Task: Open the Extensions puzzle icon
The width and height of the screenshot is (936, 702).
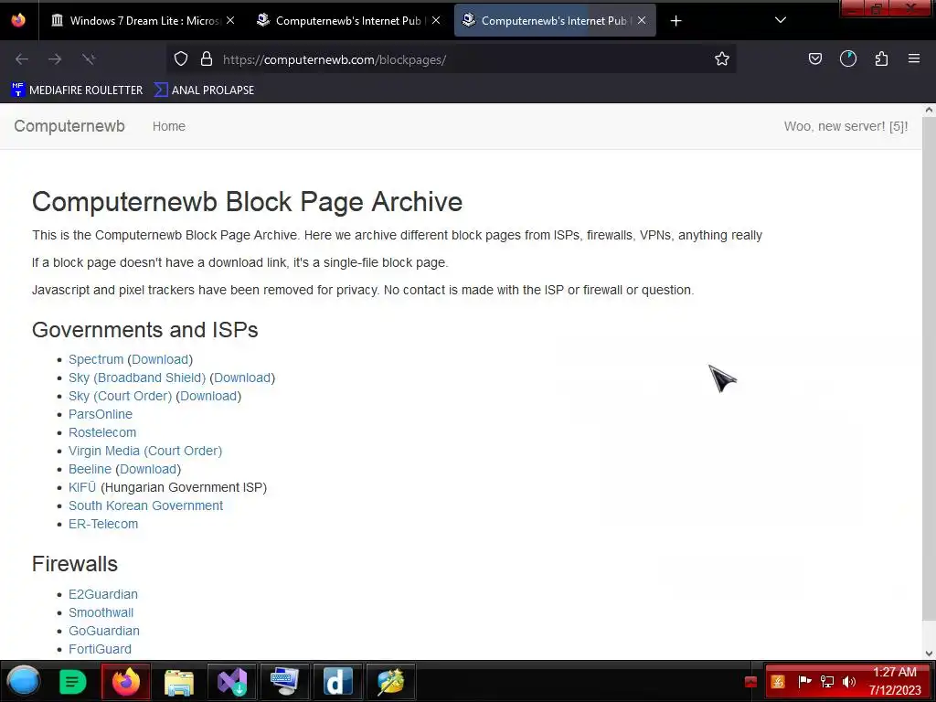Action: 881,59
